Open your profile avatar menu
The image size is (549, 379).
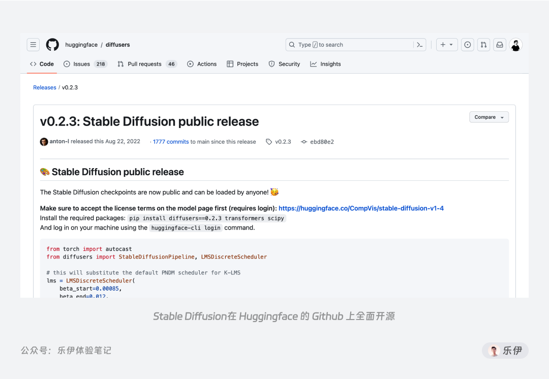tap(515, 45)
